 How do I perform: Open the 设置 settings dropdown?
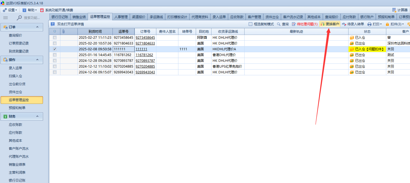[x=10, y=10]
